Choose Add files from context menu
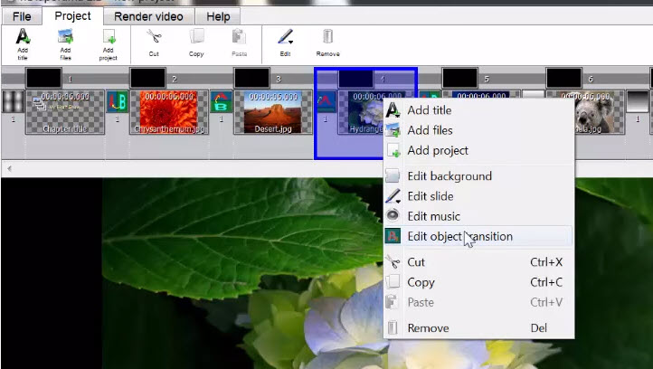This screenshot has width=653, height=369. (x=478, y=130)
